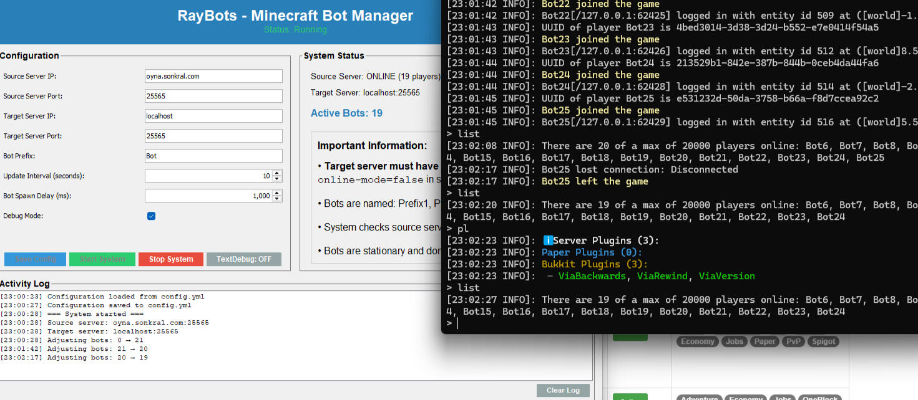Viewport: 918px width, 400px height.
Task: Select the Bot Prefix input box
Action: pos(213,156)
